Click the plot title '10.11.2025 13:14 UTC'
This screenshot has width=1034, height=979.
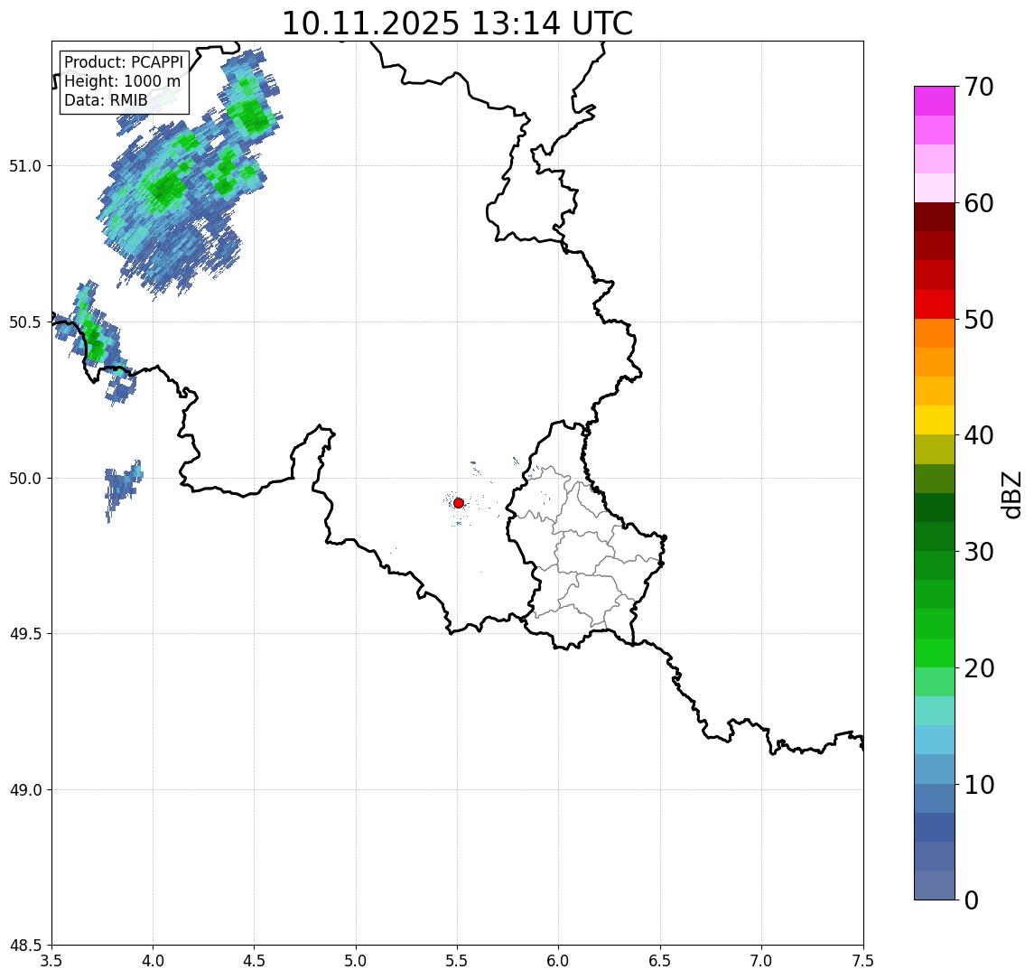point(457,23)
